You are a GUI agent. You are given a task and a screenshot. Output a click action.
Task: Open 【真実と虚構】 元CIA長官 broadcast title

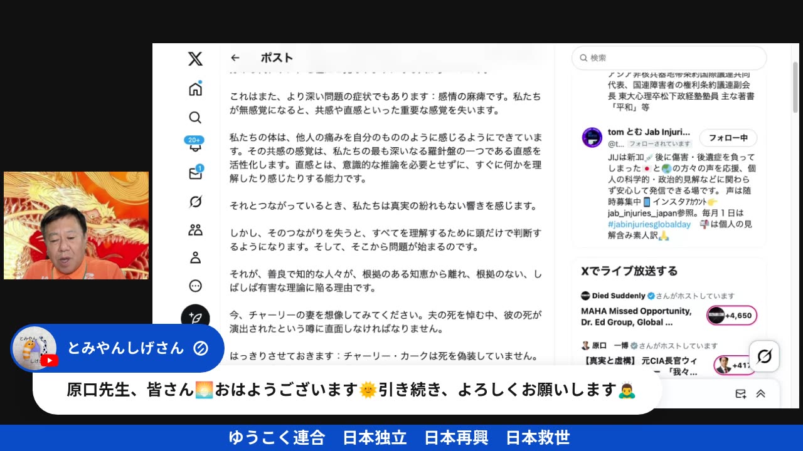639,366
